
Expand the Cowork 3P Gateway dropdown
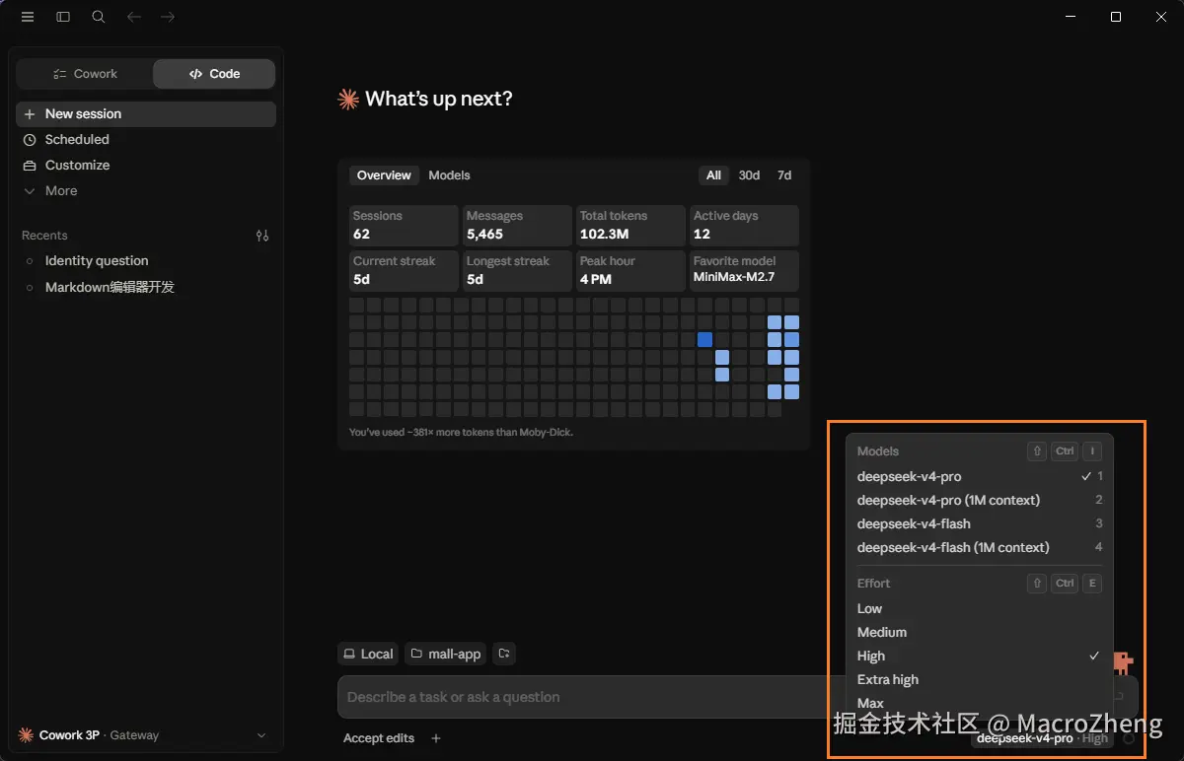point(143,735)
